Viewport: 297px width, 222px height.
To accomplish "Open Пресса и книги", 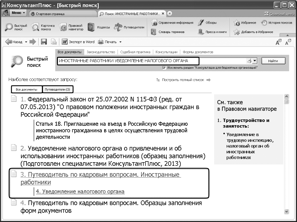I will tap(212, 32).
